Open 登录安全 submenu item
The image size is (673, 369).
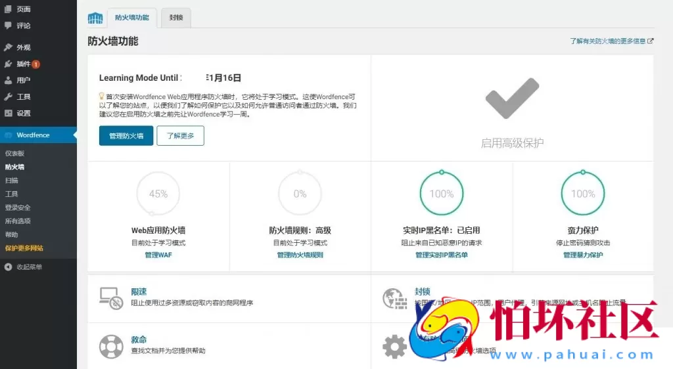pyautogui.click(x=18, y=207)
